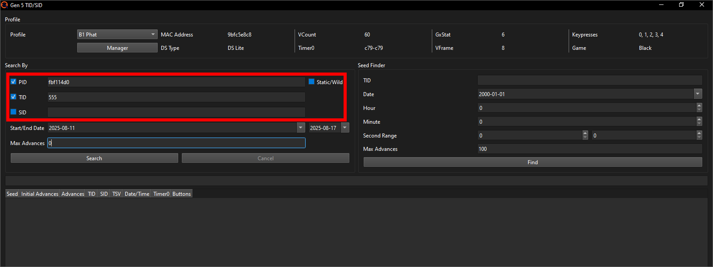
Task: Expand the start date dropdown arrow
Action: point(301,128)
